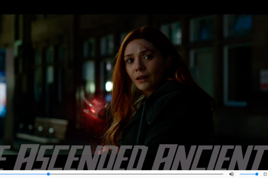268x178 pixels.
Task: Click the volume slider knob
Action: [x=257, y=174]
